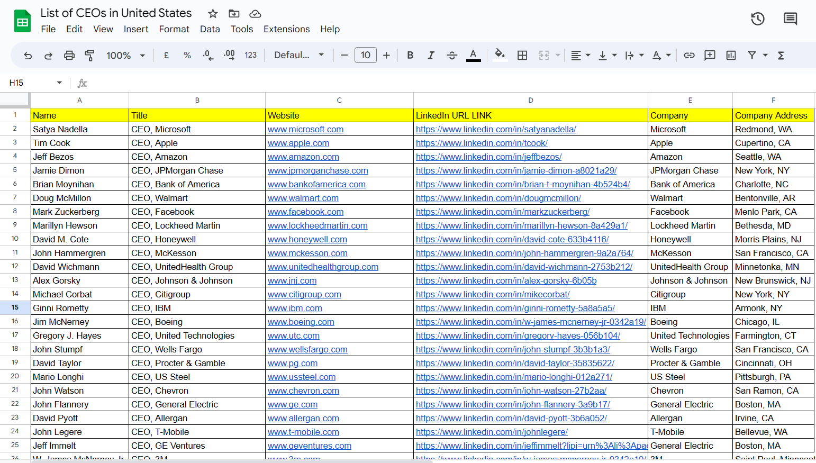Open the horizontal align dropdown
Screen dimensions: 816x463
[x=581, y=55]
